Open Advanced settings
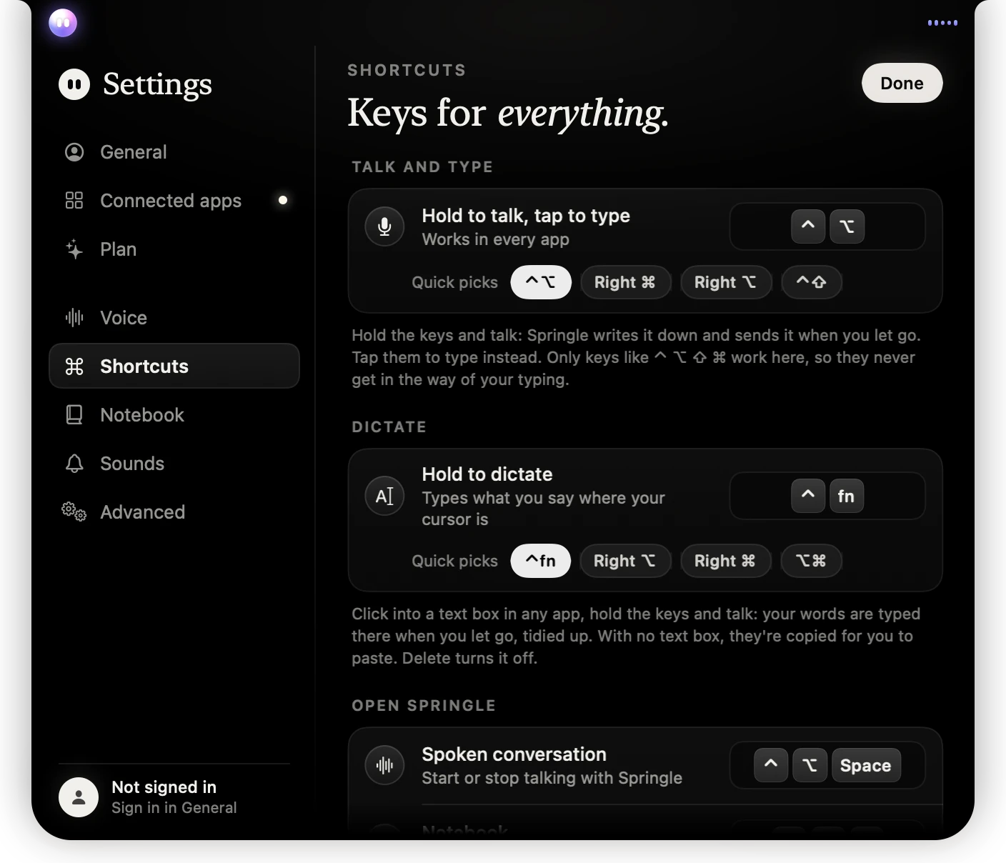The width and height of the screenshot is (1006, 863). click(x=174, y=512)
